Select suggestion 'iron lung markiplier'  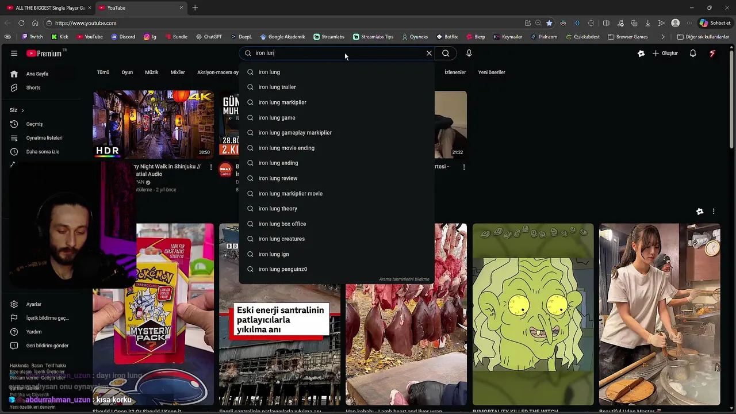click(336, 102)
